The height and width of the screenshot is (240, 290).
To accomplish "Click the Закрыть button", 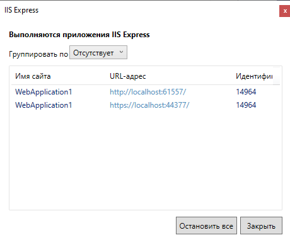I will coord(261,226).
